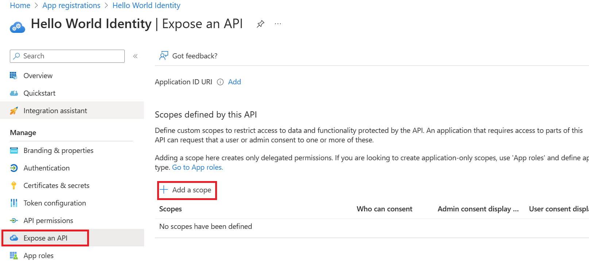Click the API permissions icon
Screen dimensions: 589x261
(x=14, y=220)
